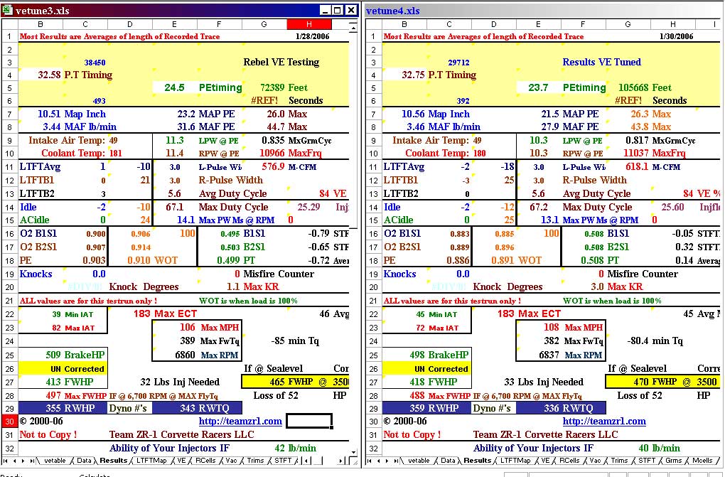
Task: Switch to Vac sheet in vetune4.xls
Action: point(595,461)
